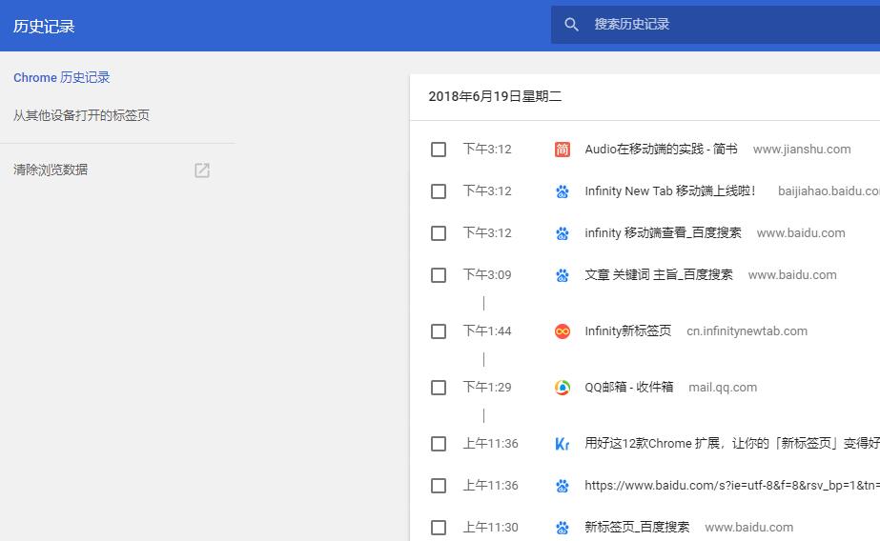
Task: Select checkbox for the https://www.baidu.com/s entry
Action: pos(439,486)
